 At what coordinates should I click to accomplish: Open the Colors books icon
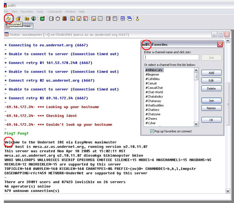pyautogui.click(x=64, y=19)
